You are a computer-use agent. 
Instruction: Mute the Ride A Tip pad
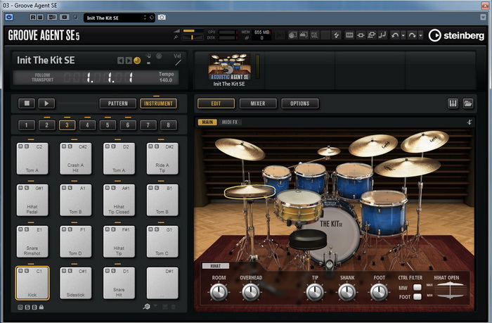[151, 146]
